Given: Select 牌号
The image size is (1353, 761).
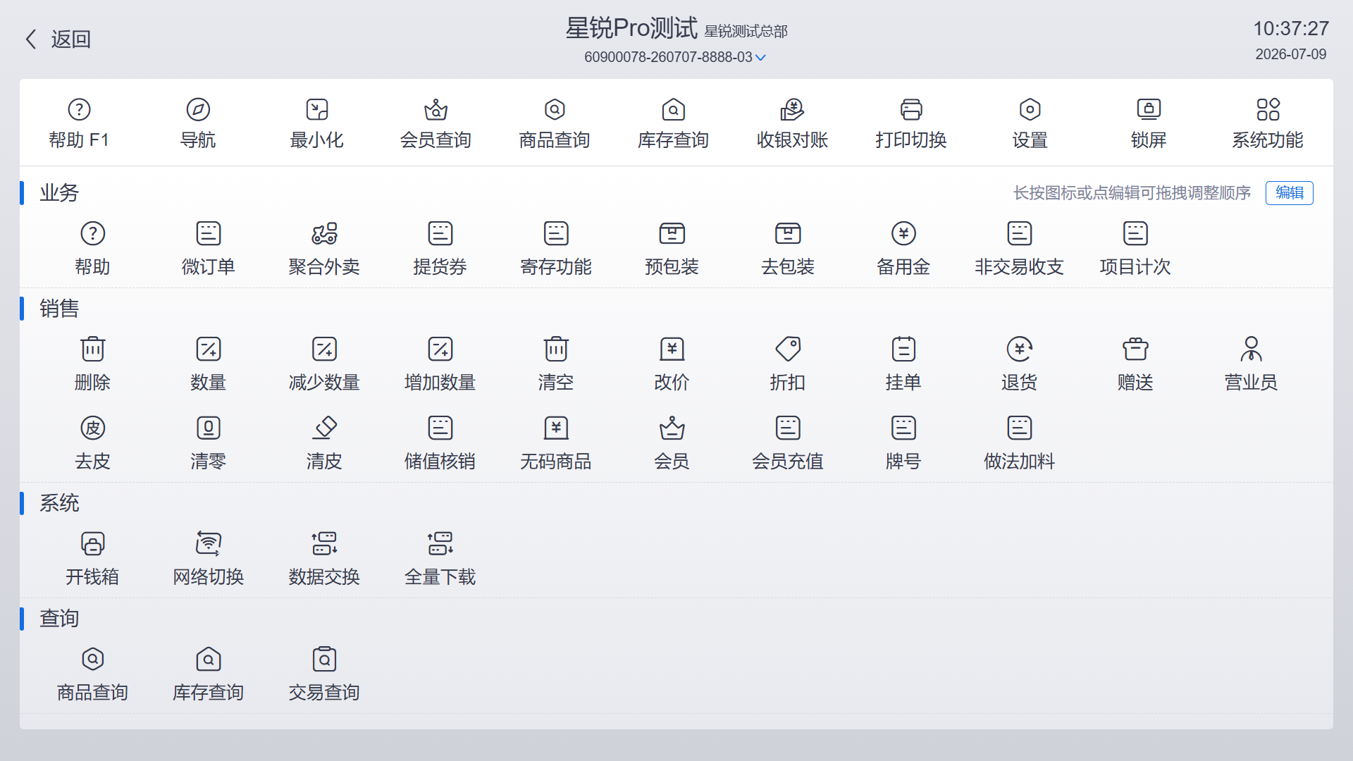Looking at the screenshot, I should [x=903, y=443].
